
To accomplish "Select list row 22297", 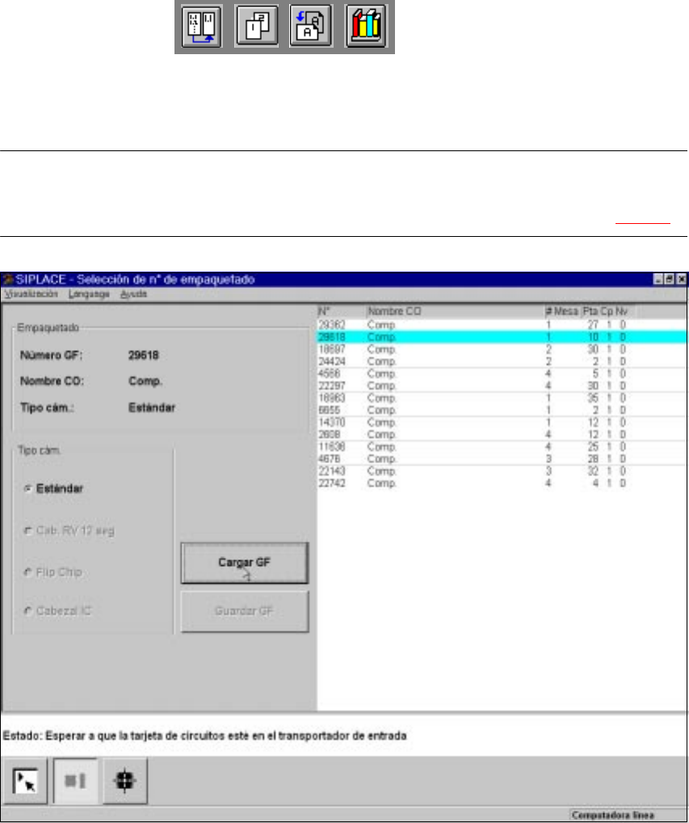I will (502, 386).
